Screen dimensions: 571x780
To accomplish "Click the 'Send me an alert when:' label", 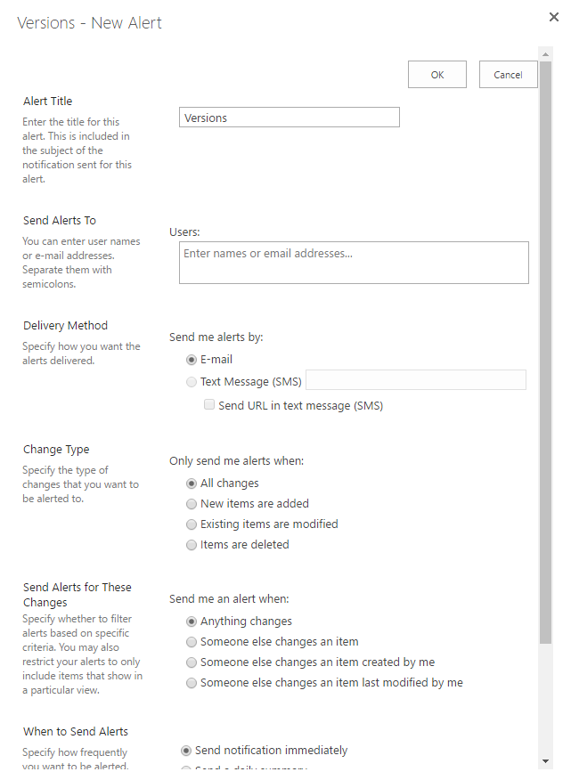I will [x=229, y=598].
